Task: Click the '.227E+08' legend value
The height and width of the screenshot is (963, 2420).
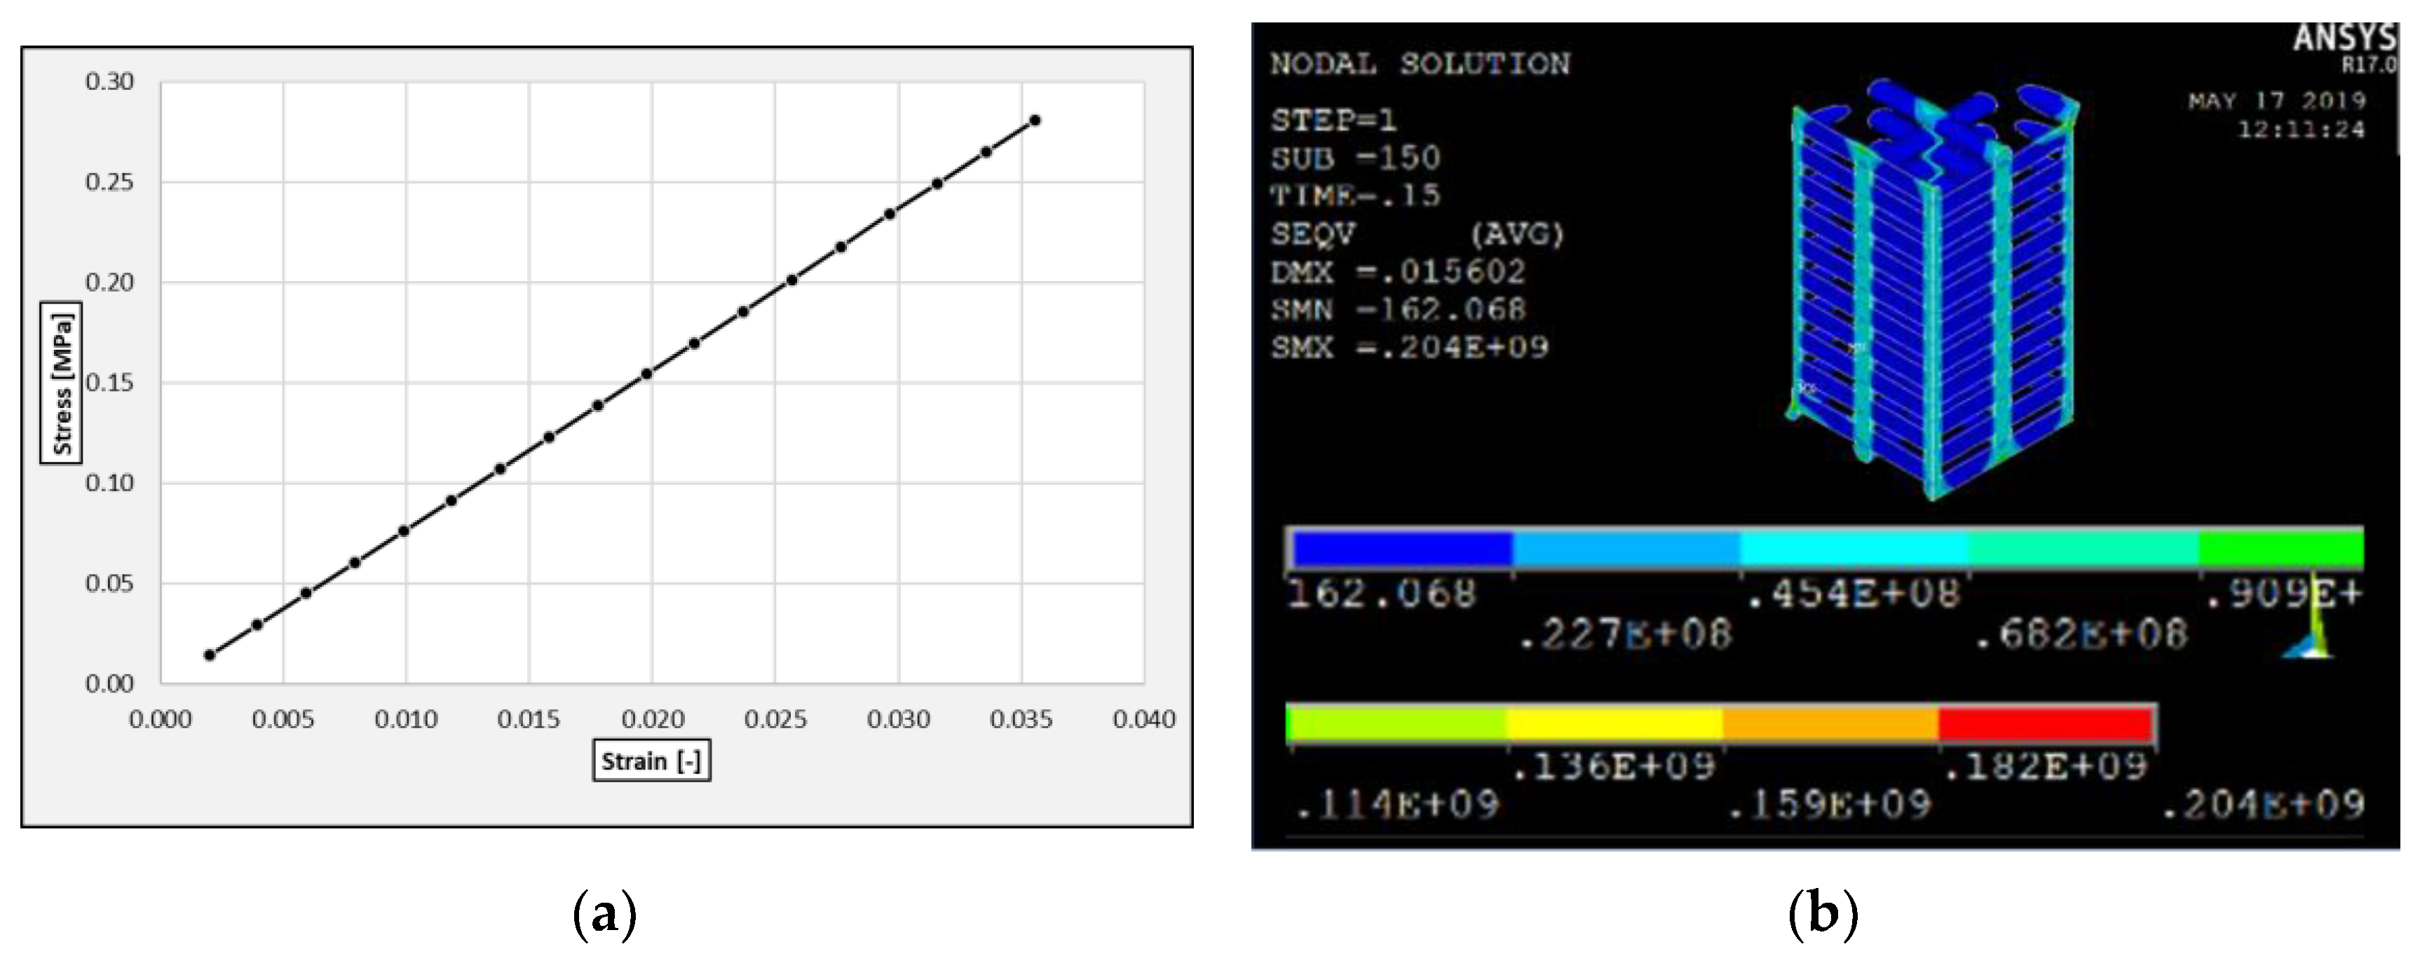Action: (1625, 634)
